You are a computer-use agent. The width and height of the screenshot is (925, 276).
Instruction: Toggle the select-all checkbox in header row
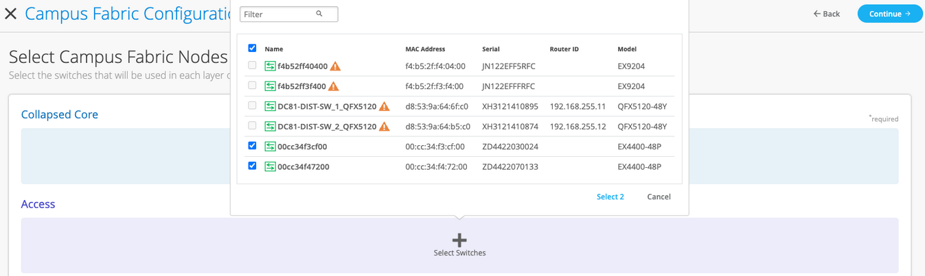click(252, 49)
